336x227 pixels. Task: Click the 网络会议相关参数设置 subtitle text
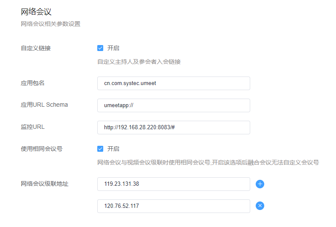coord(51,24)
